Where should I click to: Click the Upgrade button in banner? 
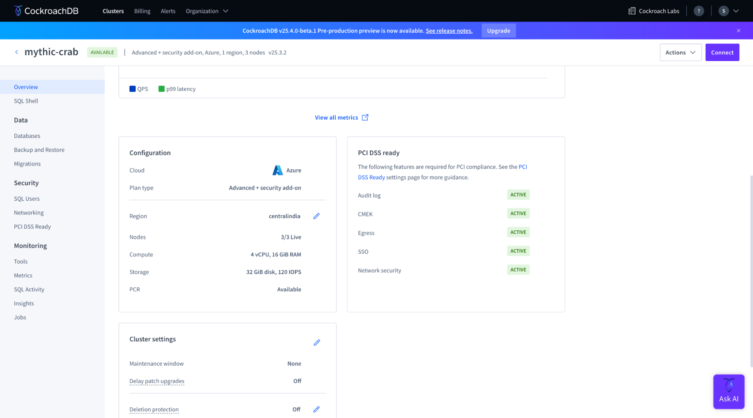tap(498, 31)
